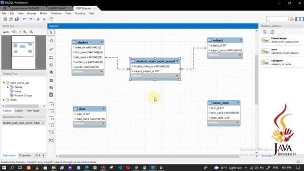Toggle align objects to grid
304x171 pixels.
tap(44, 19)
